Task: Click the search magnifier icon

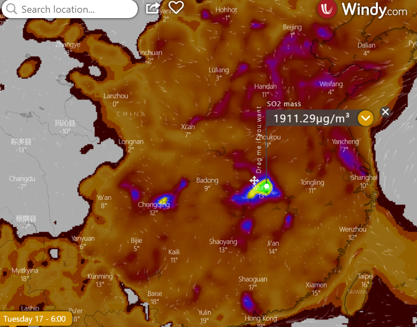Action: click(12, 9)
